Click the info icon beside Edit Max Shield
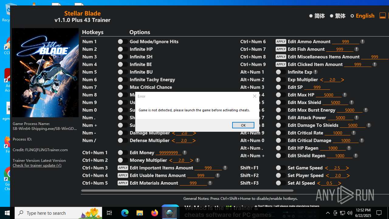Screen dimensions: 389x219 (351, 103)
